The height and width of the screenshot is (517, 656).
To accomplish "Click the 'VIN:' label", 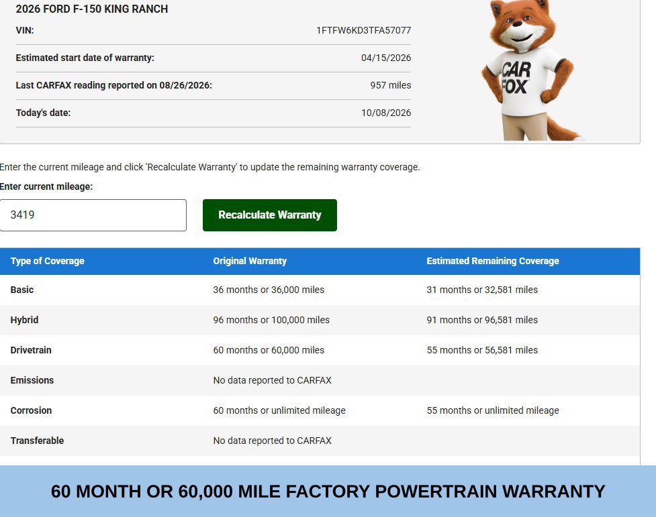I will pos(25,30).
